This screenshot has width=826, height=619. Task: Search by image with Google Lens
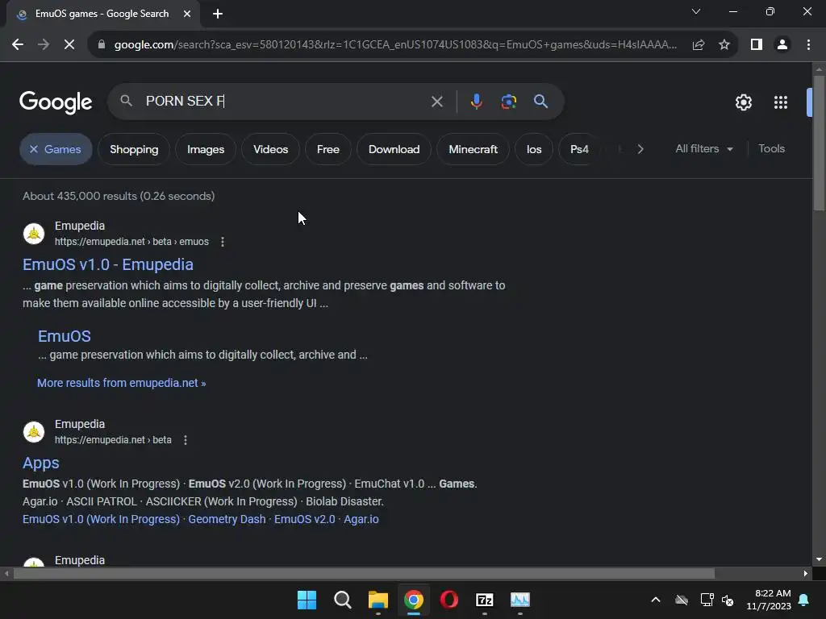coord(508,101)
